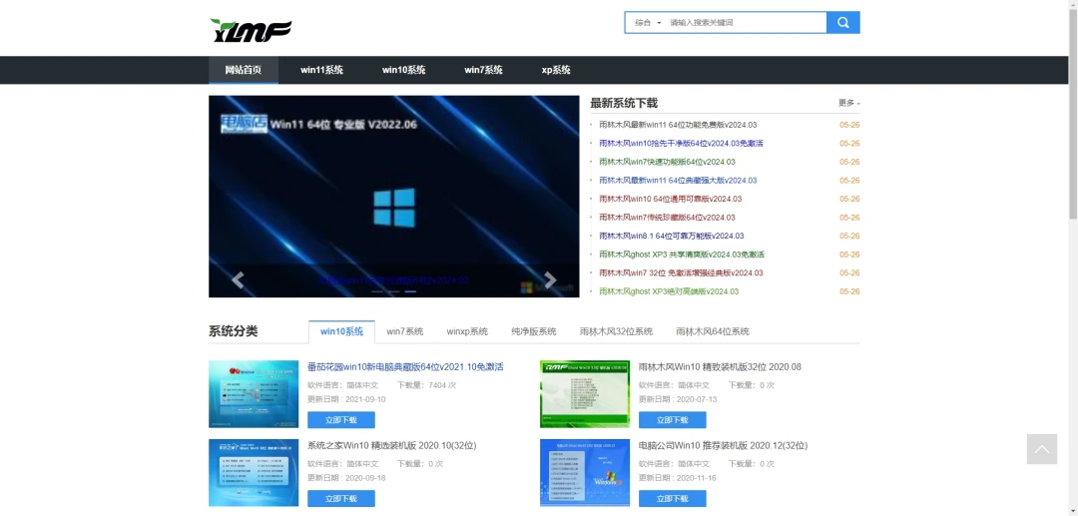Viewport: 1078px width, 516px height.
Task: Go to 网站首页 in the navigation bar
Action: pos(244,70)
